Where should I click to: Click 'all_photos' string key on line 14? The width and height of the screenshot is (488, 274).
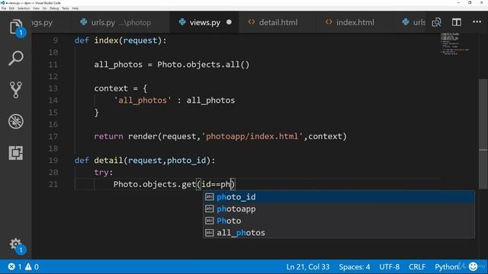(x=143, y=100)
